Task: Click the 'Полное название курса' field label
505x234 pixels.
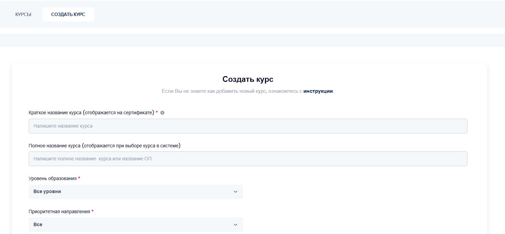Action: pos(104,146)
